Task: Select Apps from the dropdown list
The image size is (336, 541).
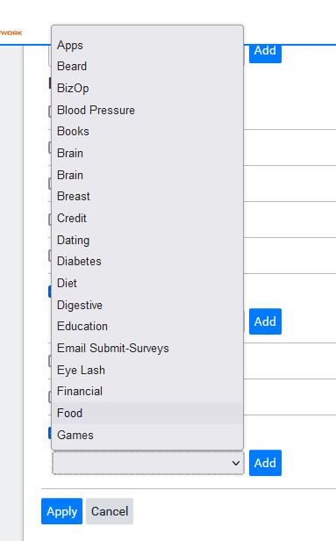Action: (147, 45)
